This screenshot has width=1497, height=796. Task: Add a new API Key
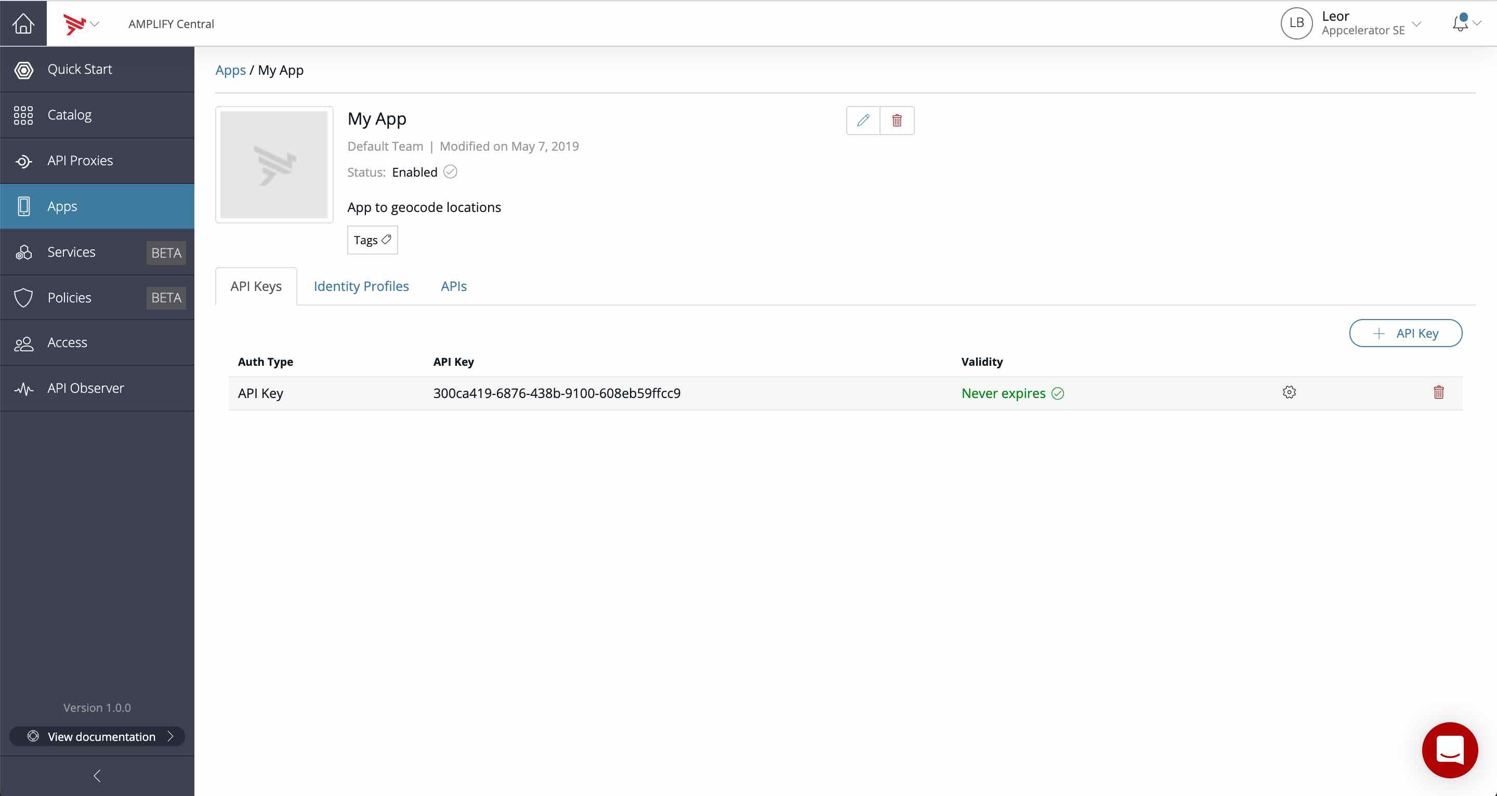pos(1405,333)
